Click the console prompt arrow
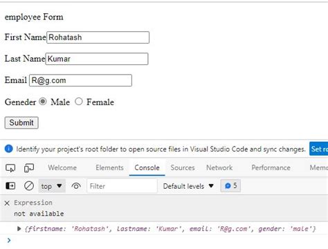 coord(9,240)
